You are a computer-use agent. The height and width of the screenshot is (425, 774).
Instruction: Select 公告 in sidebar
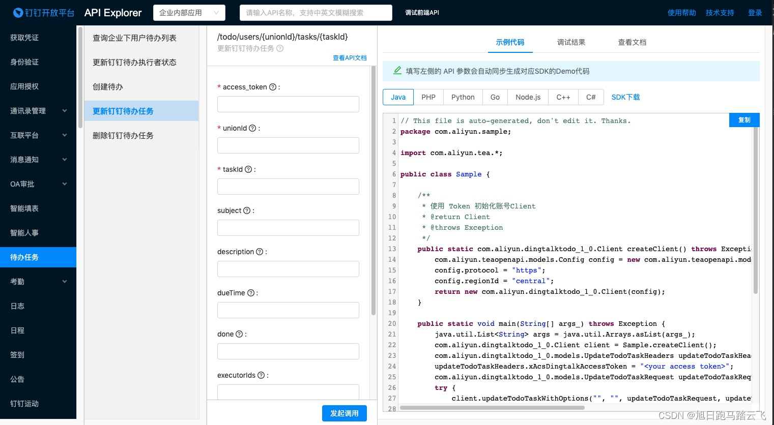(38, 379)
